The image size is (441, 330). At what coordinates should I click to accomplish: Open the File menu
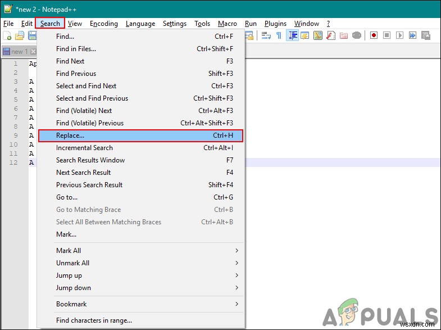click(8, 24)
